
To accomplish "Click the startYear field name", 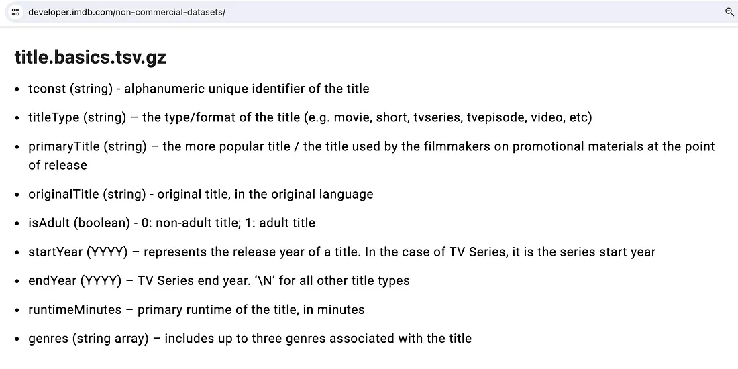I will click(x=56, y=252).
